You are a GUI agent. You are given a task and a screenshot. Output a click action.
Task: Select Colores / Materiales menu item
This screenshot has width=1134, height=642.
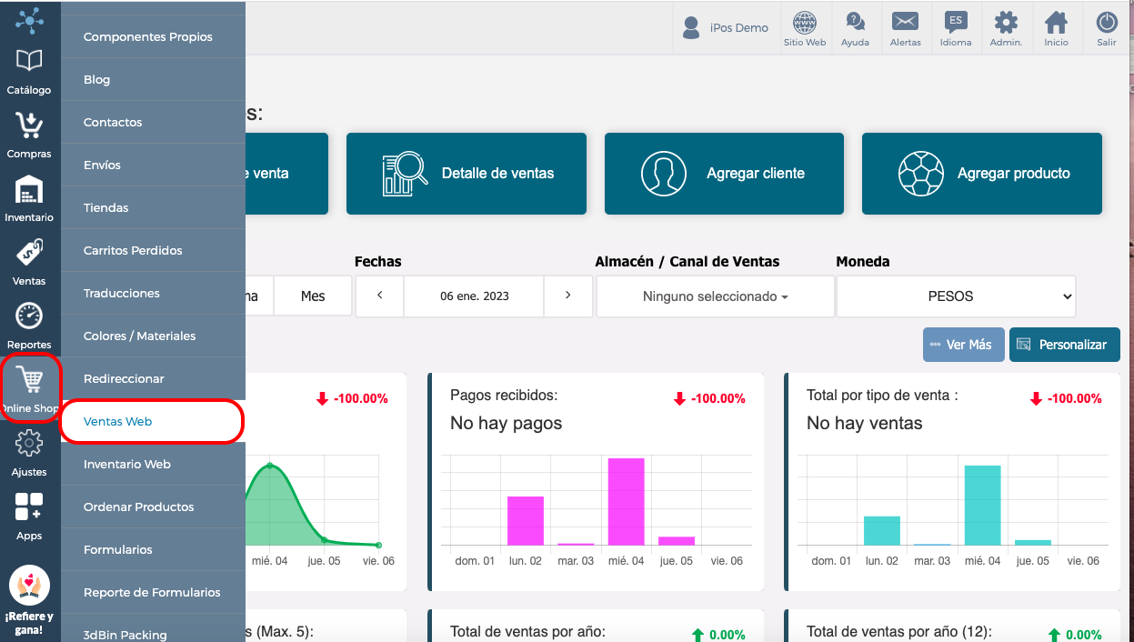coord(153,336)
